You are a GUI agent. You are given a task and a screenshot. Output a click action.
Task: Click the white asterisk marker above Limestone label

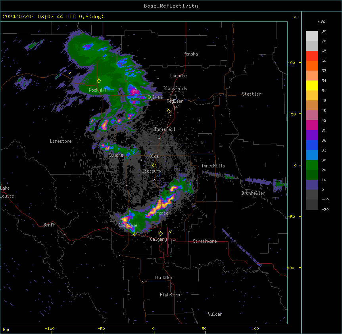pyautogui.click(x=61, y=137)
